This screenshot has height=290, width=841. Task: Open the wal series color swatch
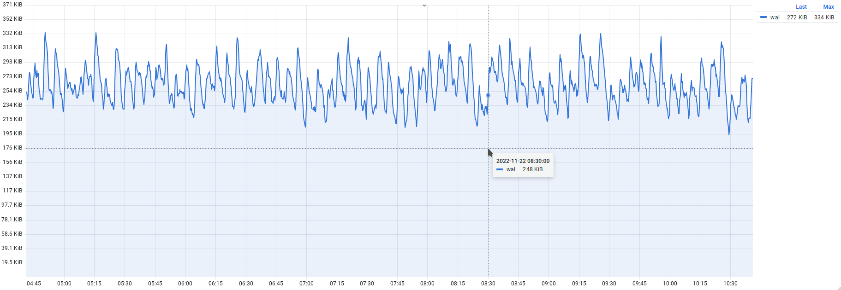(x=763, y=17)
